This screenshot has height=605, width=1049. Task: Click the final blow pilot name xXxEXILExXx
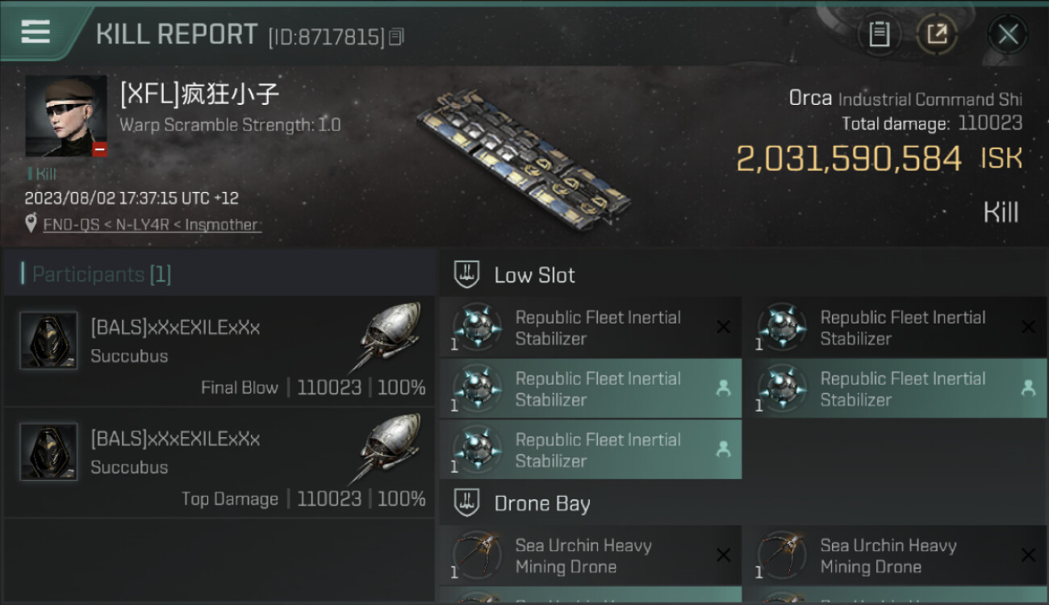coord(175,328)
